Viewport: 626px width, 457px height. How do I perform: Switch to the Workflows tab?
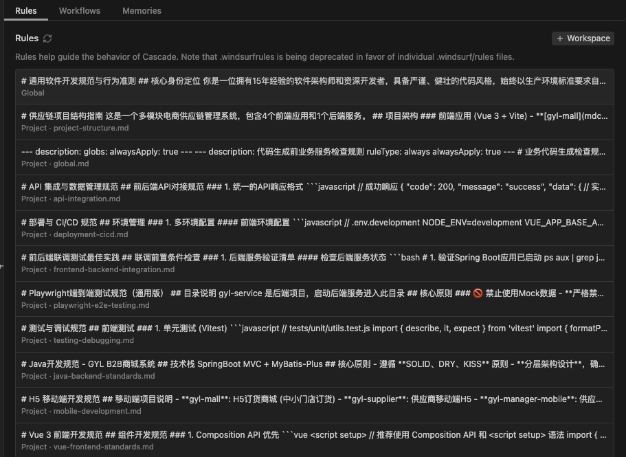[x=80, y=11]
